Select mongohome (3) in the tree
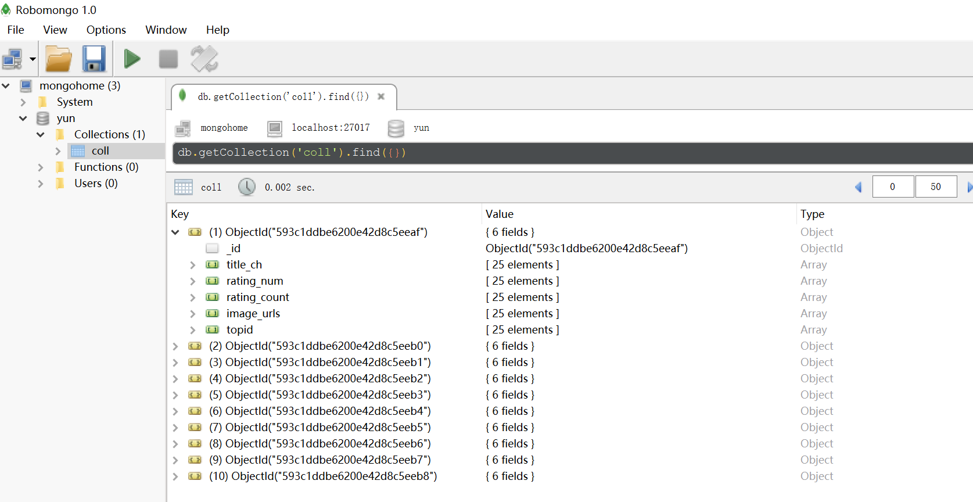 80,85
